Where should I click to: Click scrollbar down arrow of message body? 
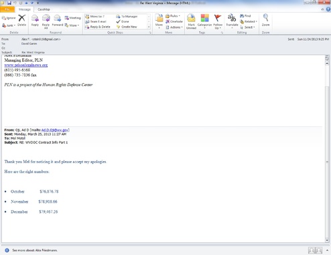tap(327, 240)
